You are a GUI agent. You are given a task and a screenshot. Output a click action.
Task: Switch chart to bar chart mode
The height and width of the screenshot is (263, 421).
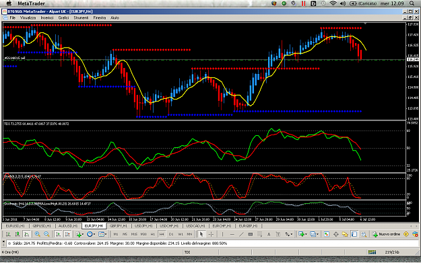tap(8, 234)
